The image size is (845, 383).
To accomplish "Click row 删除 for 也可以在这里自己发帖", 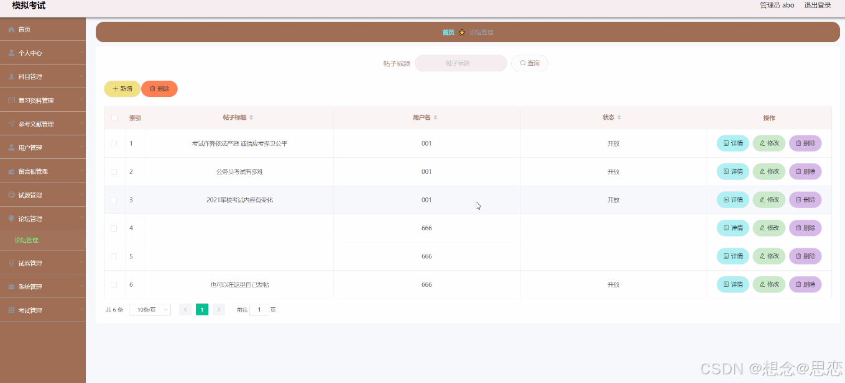I will [x=805, y=284].
